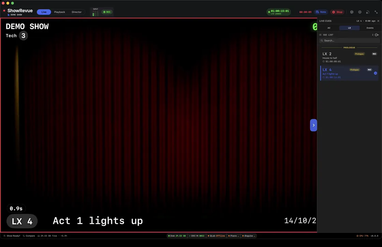Viewport: 382px width, 247px height.
Task: Select the LX 2 House to half cue
Action: pyautogui.click(x=349, y=57)
